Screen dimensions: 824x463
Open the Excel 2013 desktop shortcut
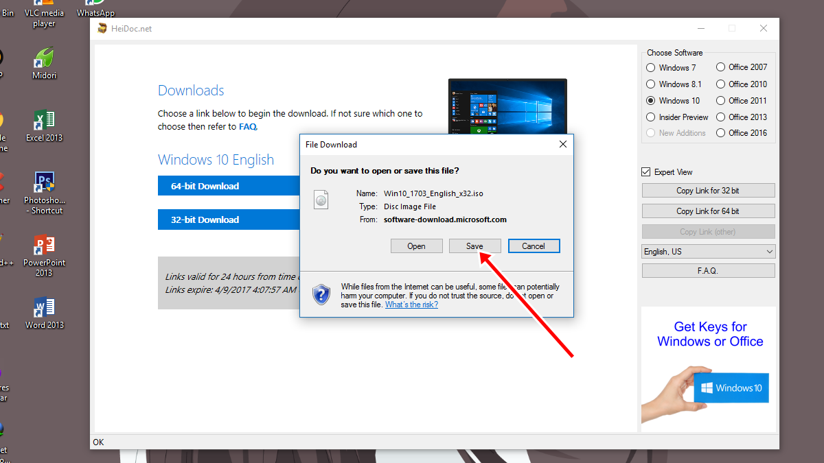click(44, 121)
